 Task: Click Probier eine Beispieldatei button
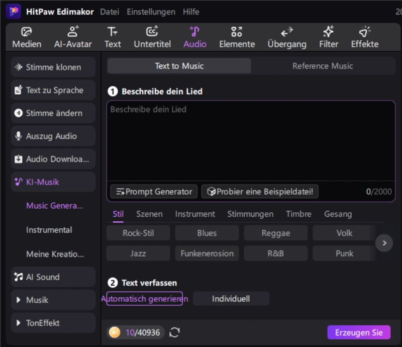point(260,192)
